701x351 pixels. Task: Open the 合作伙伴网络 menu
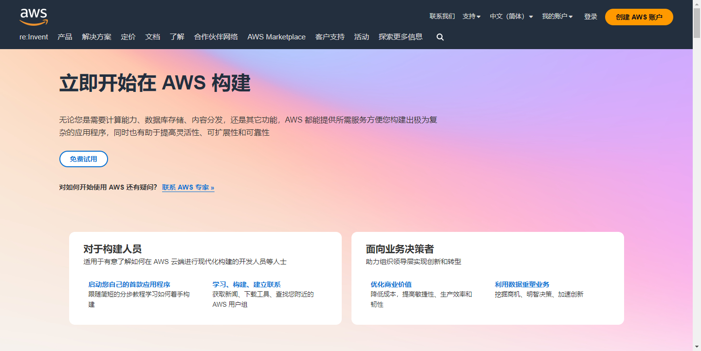[216, 37]
